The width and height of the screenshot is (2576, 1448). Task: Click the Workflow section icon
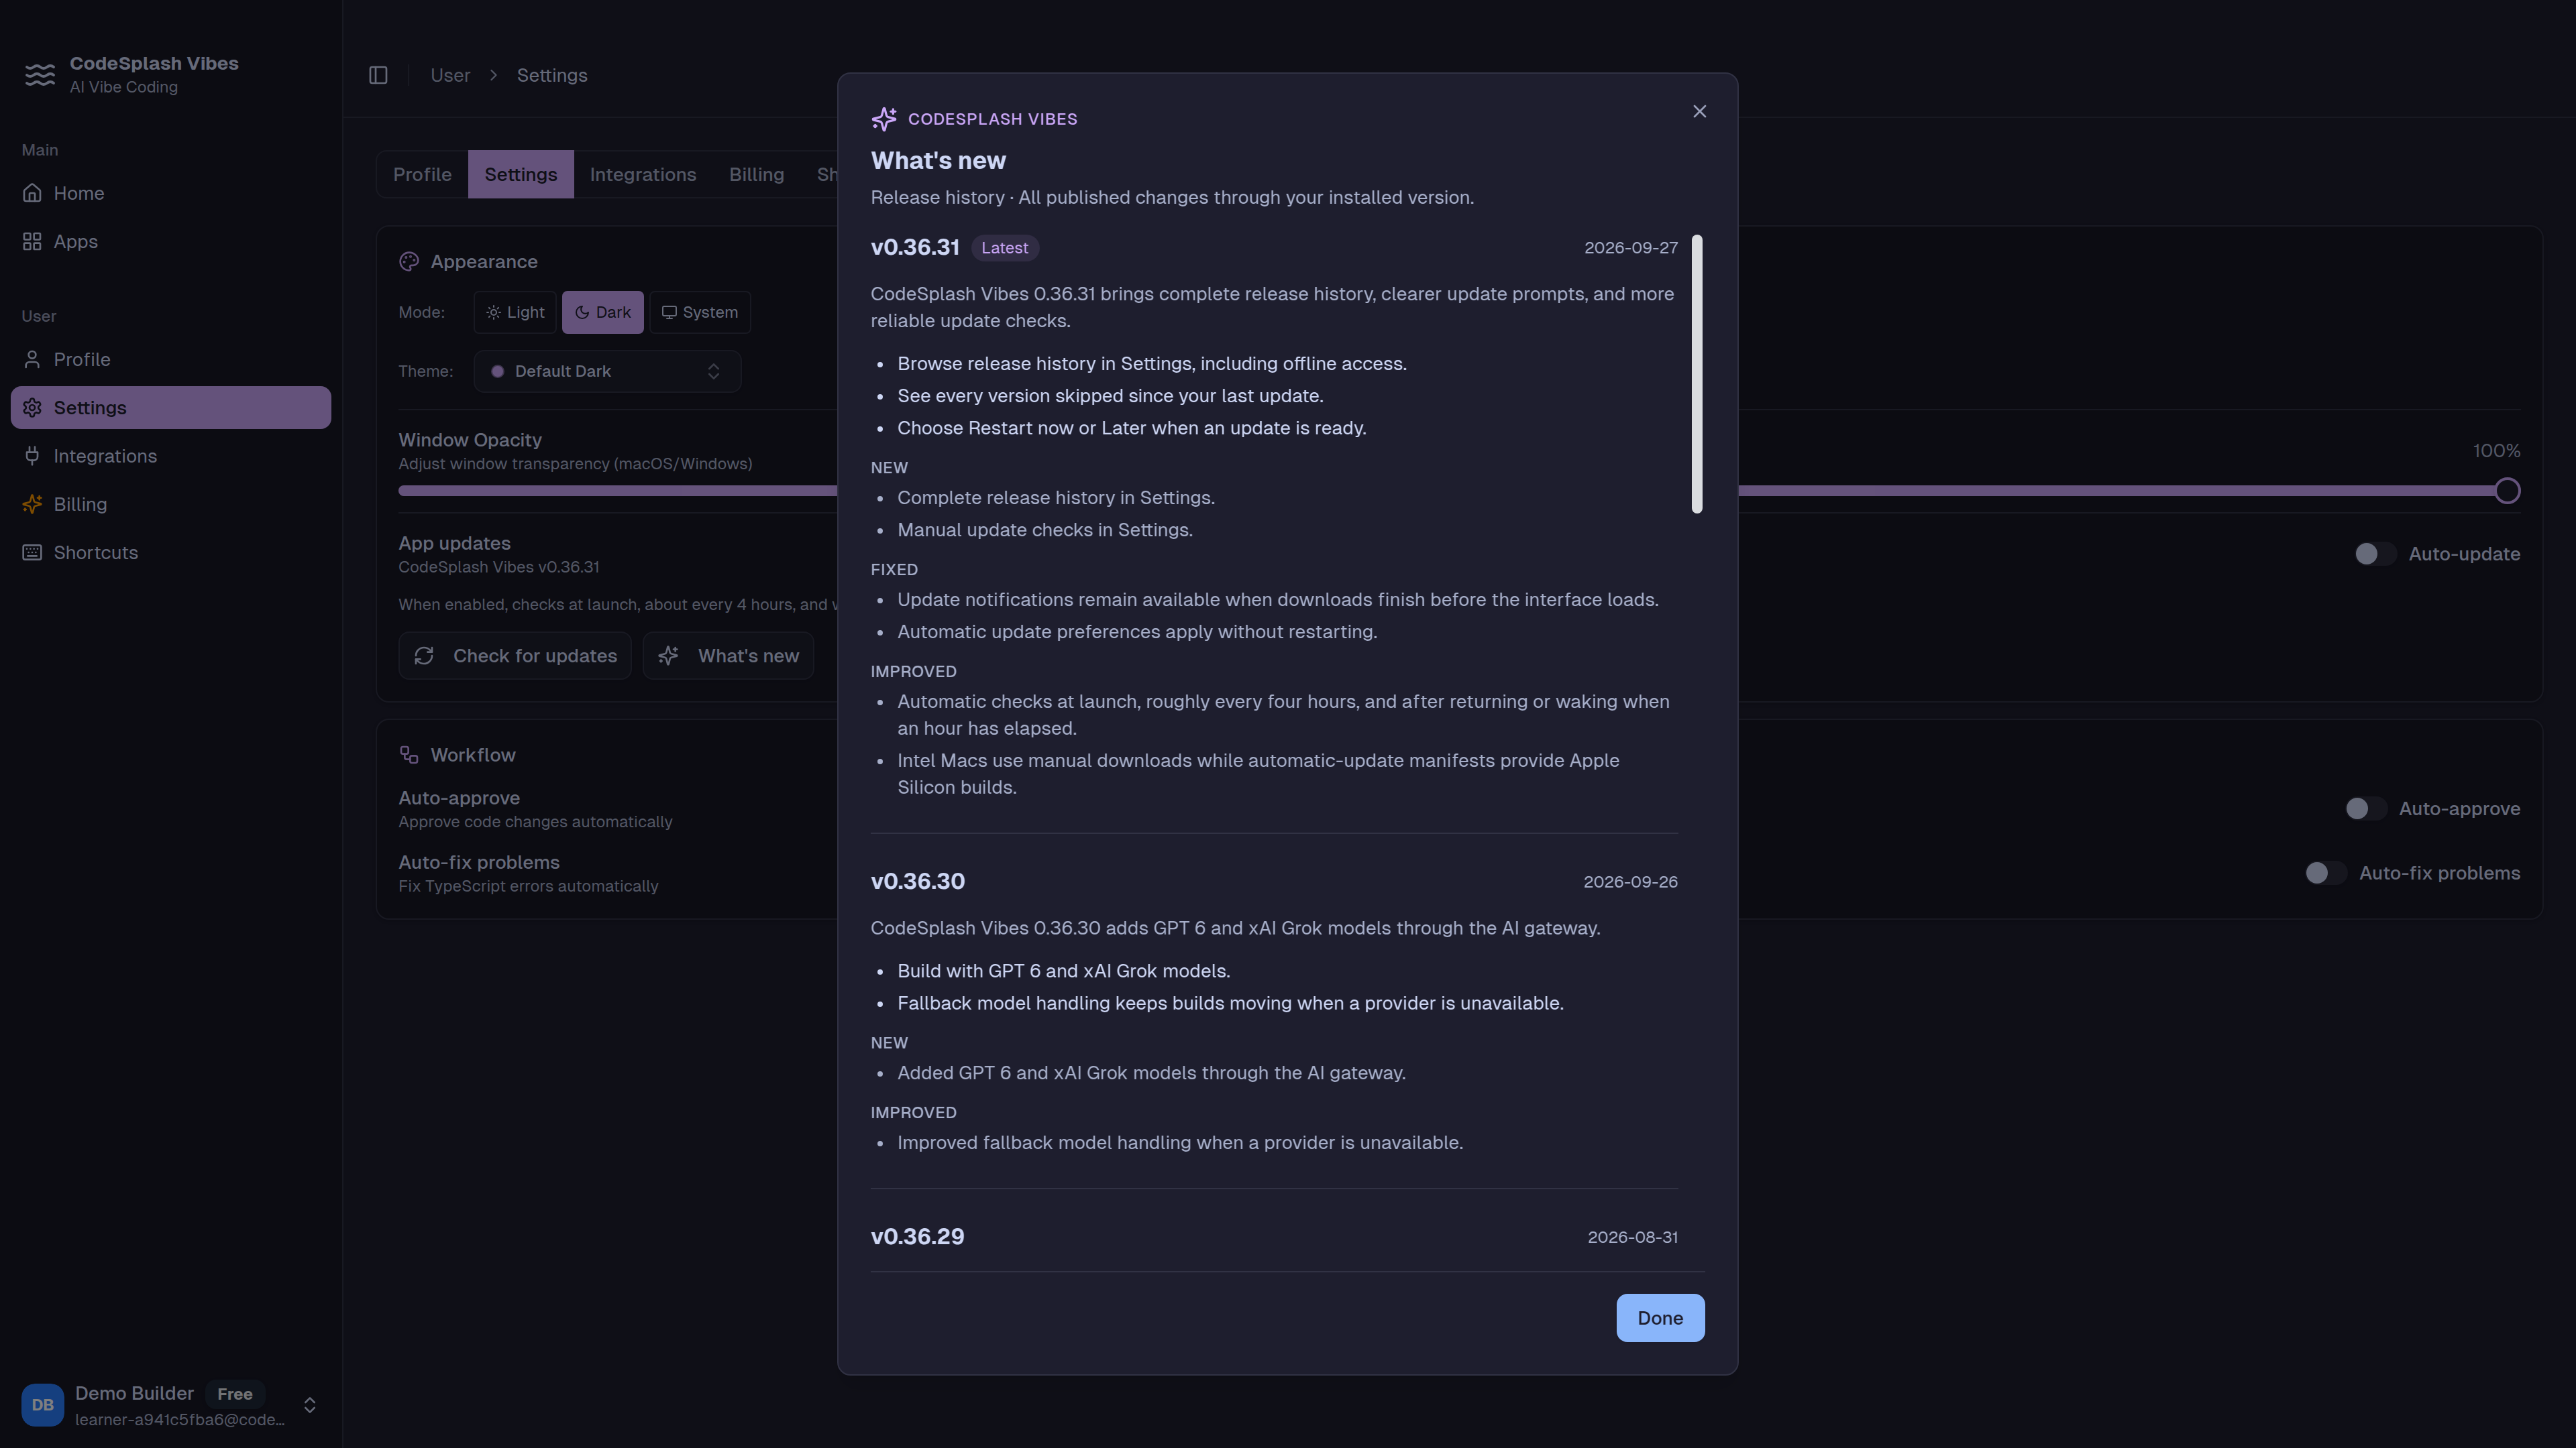click(409, 756)
